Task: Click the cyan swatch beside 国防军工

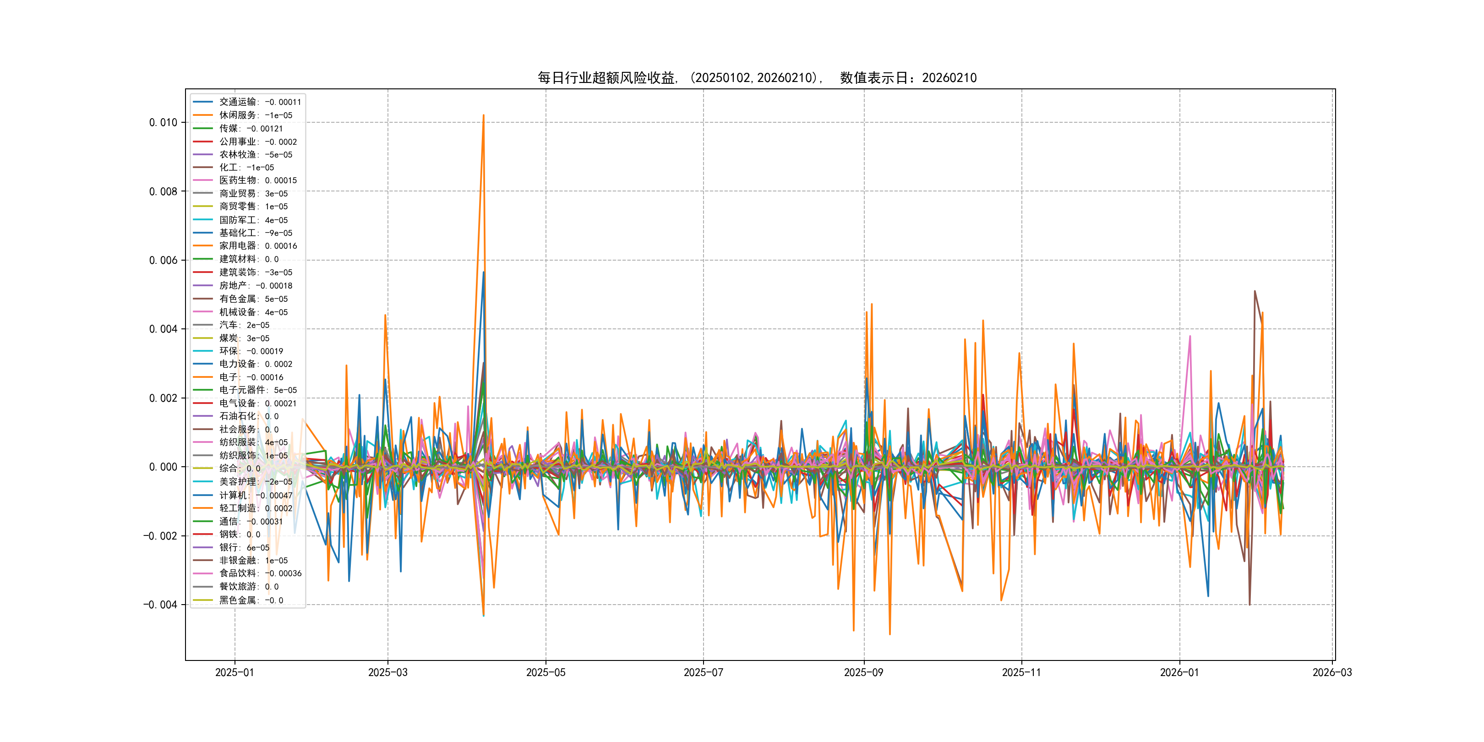Action: [x=203, y=220]
